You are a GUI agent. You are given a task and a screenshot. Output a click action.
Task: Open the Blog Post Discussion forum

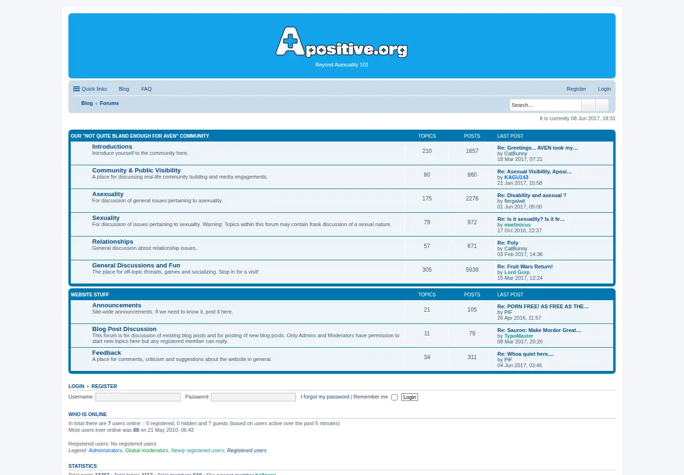[124, 329]
